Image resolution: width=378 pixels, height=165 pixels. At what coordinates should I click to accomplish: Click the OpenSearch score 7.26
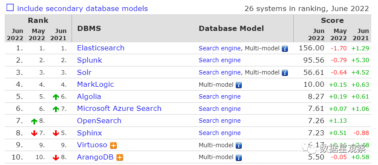(x=316, y=121)
